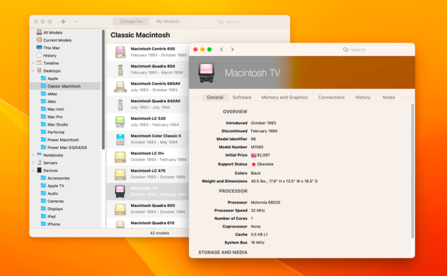Open History item in the sidebar
The image size is (447, 276).
coord(46,56)
